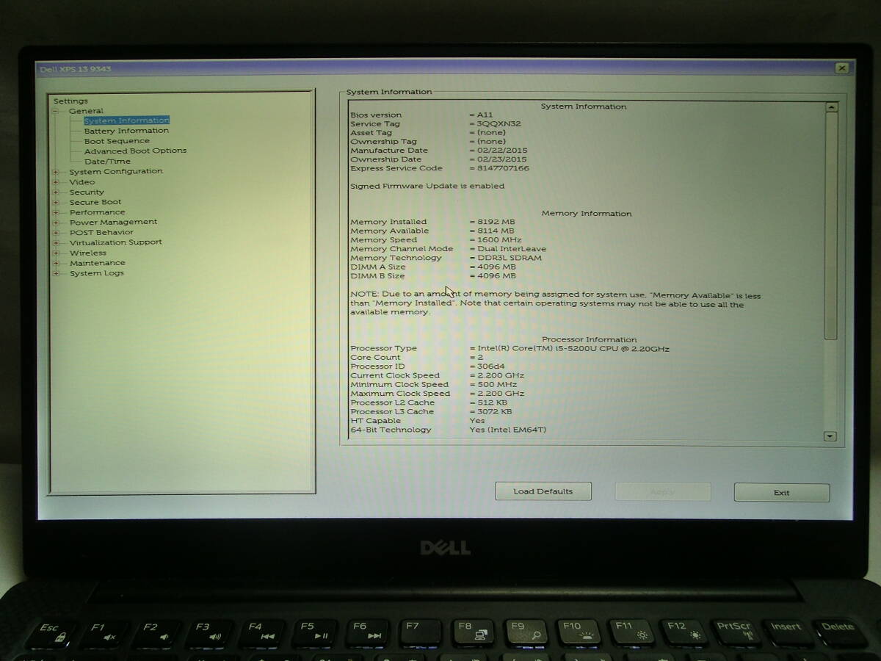Expand the Maintenance node
The height and width of the screenshot is (661, 881).
click(55, 263)
